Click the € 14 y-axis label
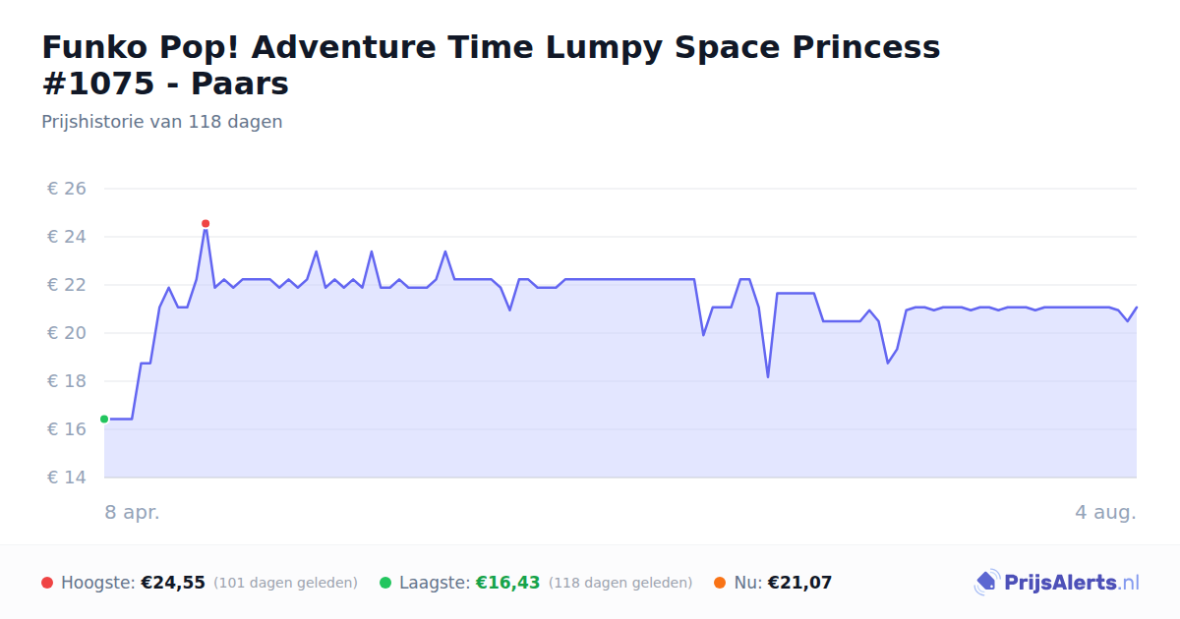Viewport: 1180px width, 619px height. coord(67,478)
